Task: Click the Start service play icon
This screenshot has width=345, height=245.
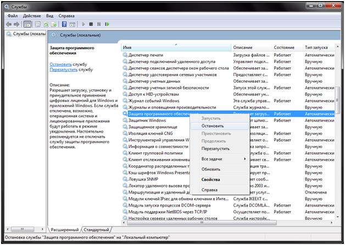Action: click(x=84, y=24)
